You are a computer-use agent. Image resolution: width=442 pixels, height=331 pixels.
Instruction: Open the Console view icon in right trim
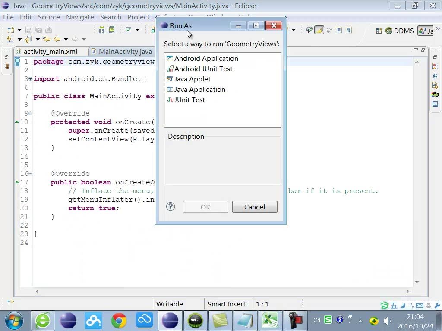(x=435, y=104)
